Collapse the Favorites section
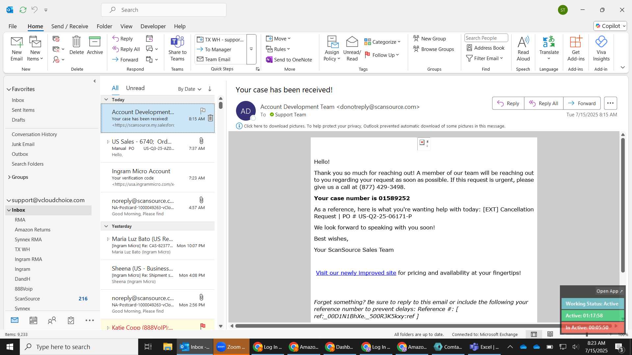Viewport: 632px width, 355px height. pos(9,89)
